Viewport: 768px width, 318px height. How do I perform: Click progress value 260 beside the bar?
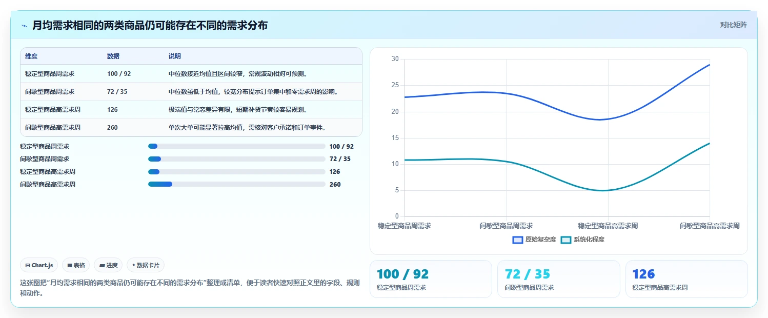[x=335, y=185]
